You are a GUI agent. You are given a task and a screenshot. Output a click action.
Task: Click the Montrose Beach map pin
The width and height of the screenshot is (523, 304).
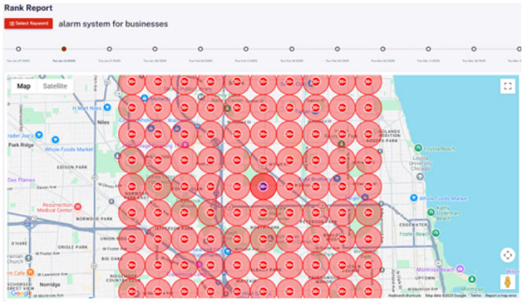pyautogui.click(x=460, y=269)
